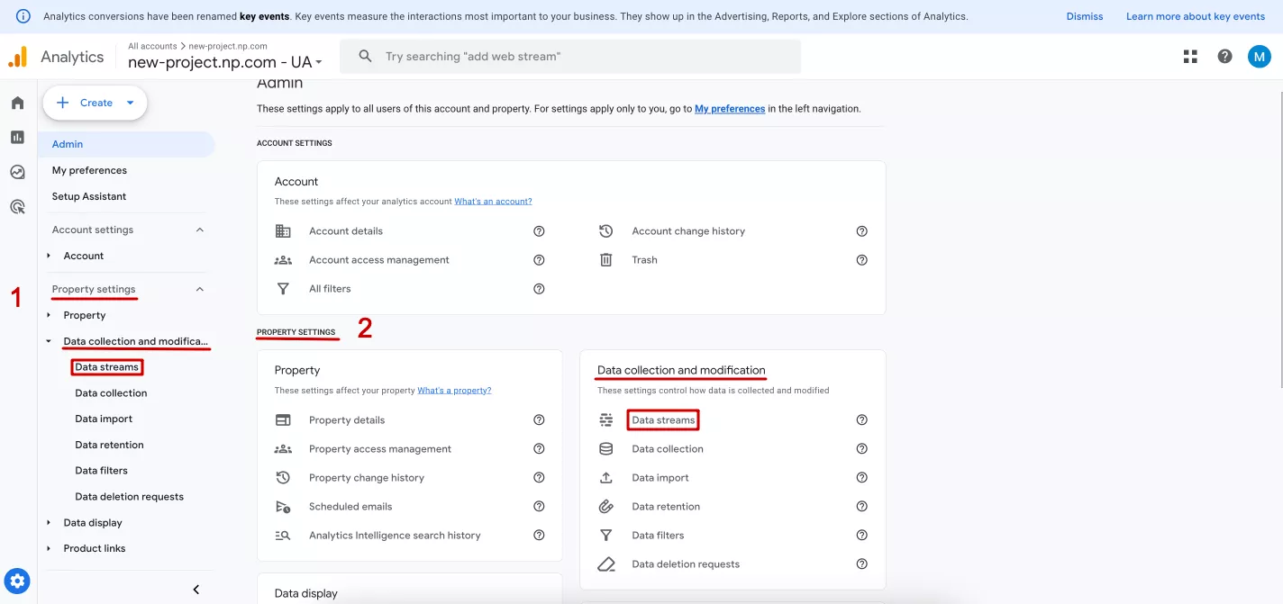Click the help question mark in top bar
1283x604 pixels.
[x=1224, y=56]
